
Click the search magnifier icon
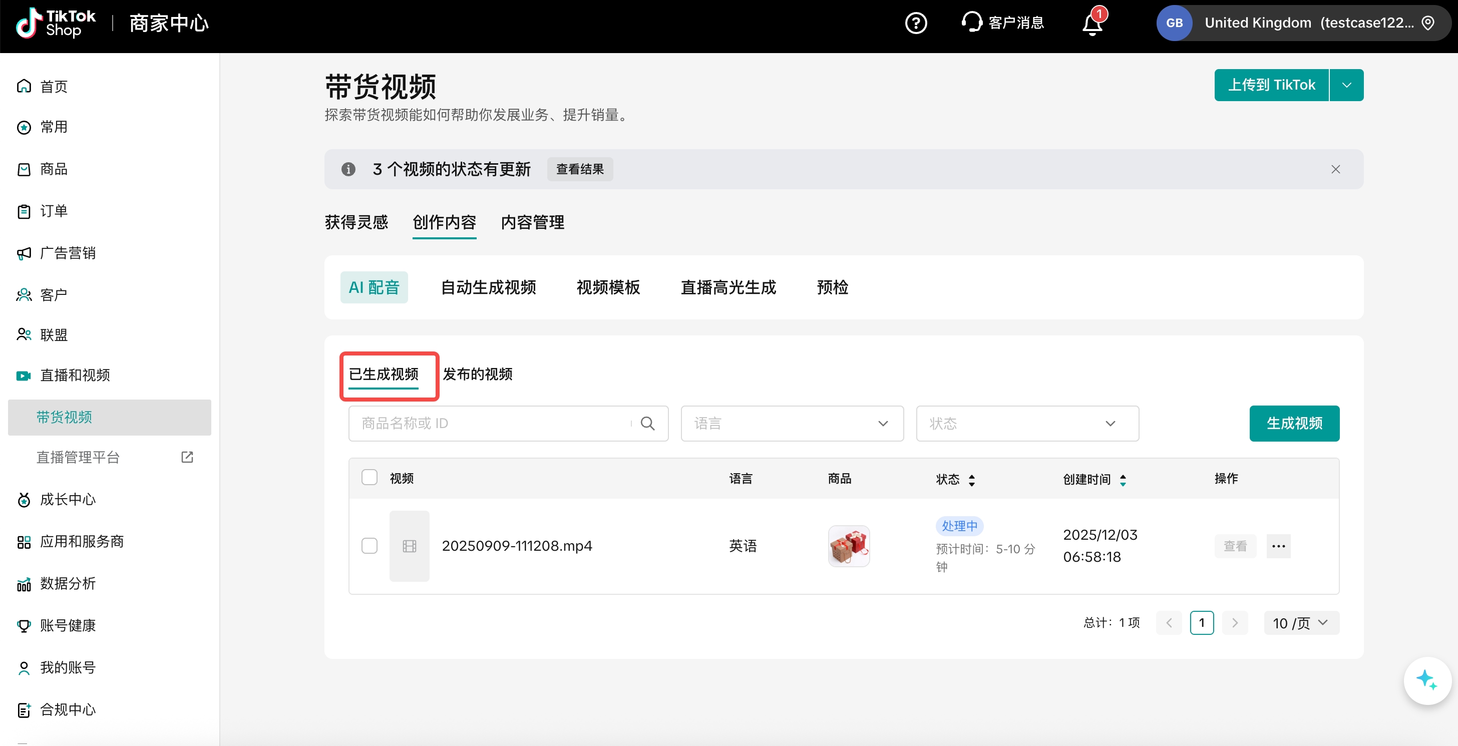click(647, 424)
